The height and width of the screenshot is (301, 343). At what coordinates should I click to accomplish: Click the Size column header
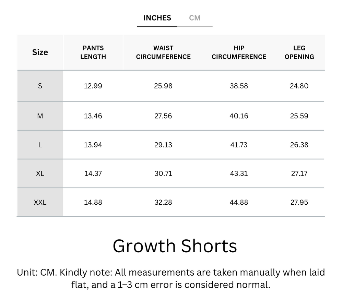[40, 52]
